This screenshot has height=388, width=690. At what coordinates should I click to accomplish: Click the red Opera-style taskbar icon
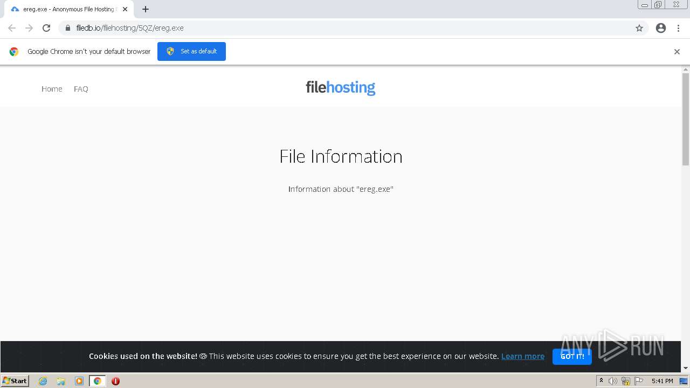(x=115, y=381)
